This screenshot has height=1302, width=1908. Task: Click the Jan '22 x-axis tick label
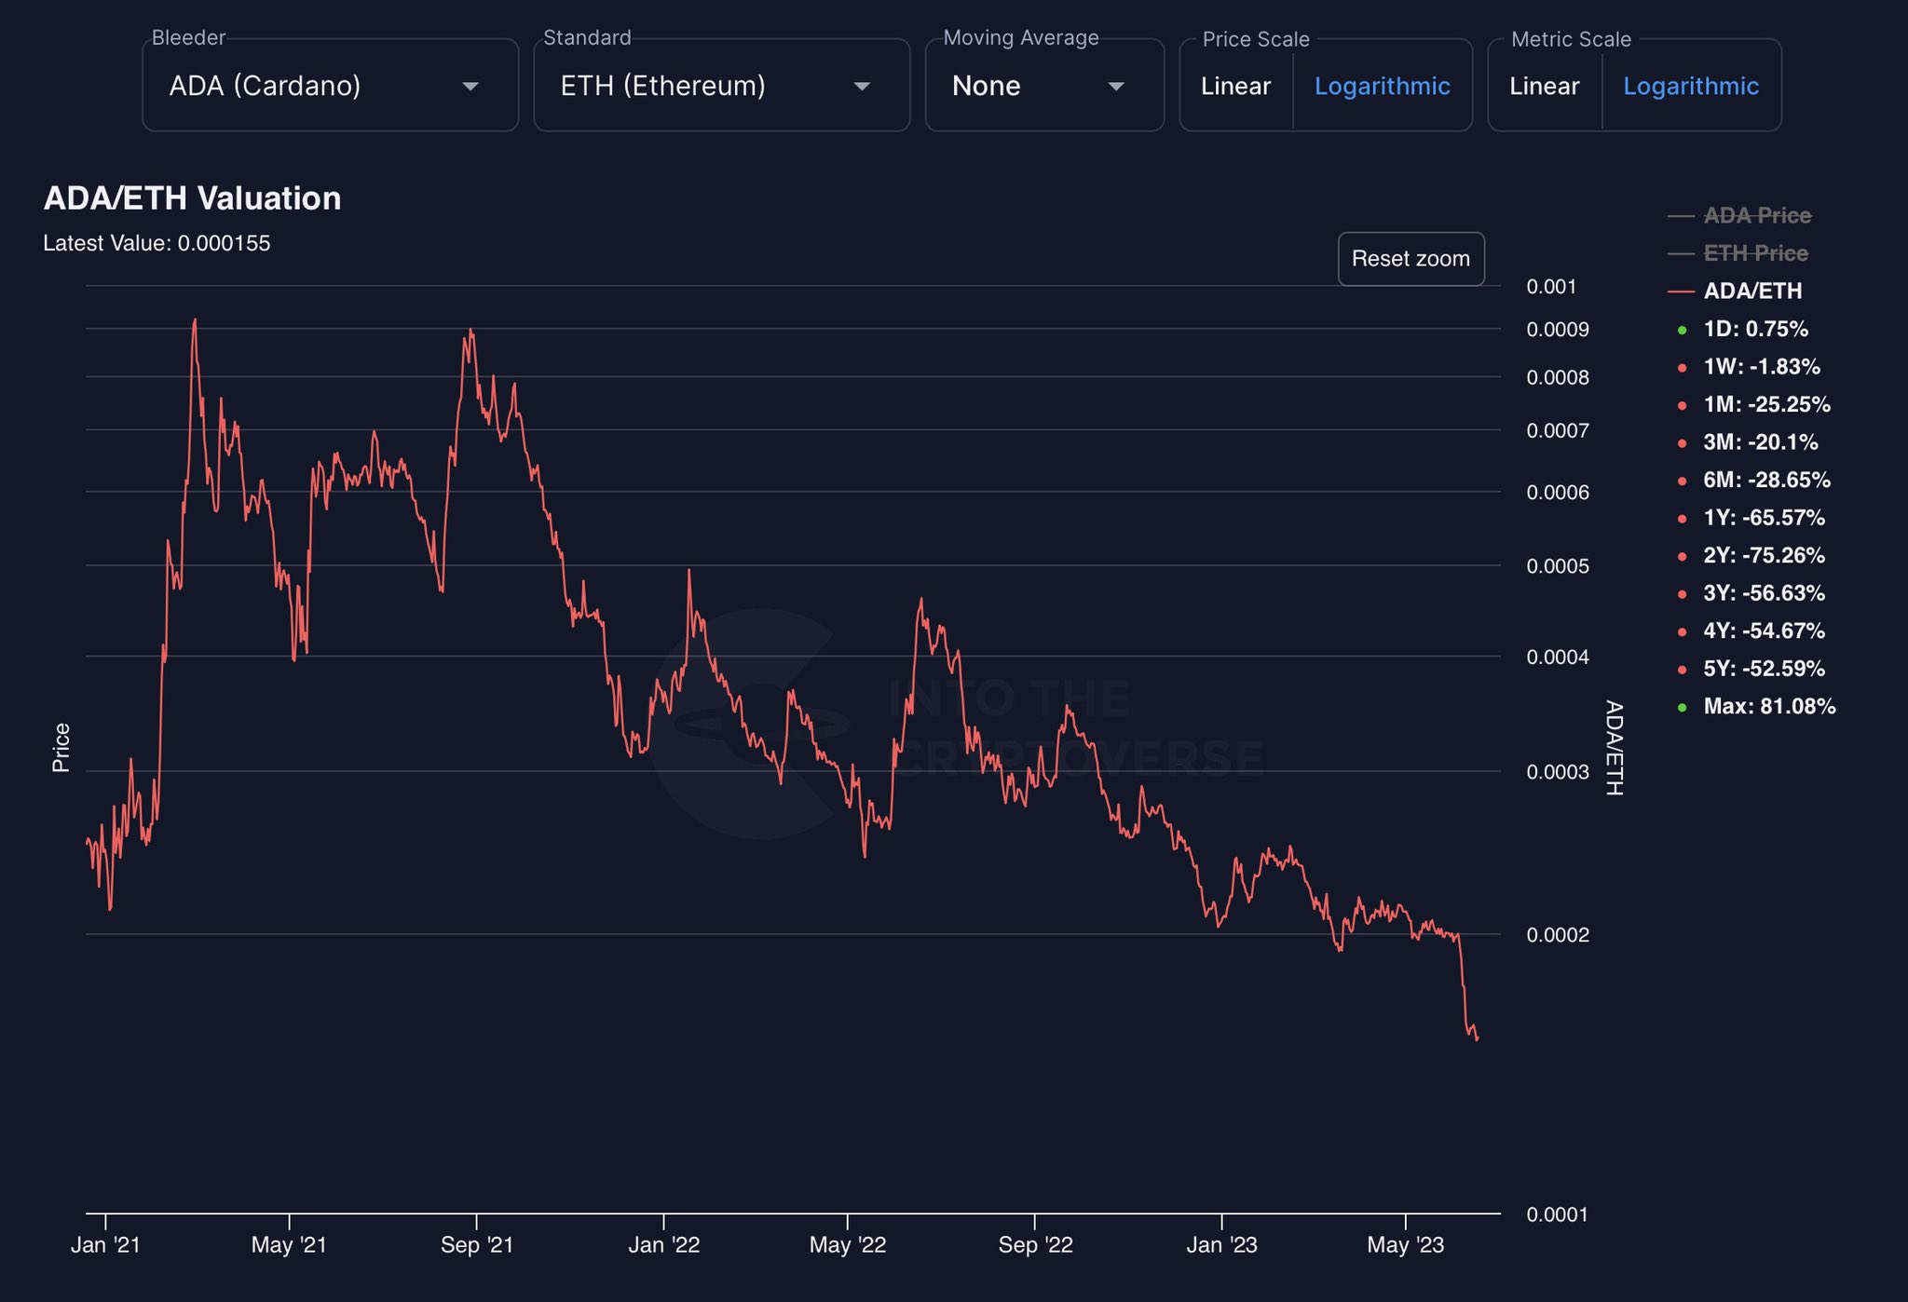click(663, 1245)
